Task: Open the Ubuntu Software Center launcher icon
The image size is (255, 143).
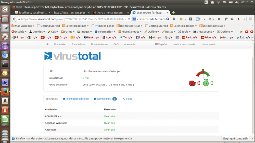Action: (5, 110)
